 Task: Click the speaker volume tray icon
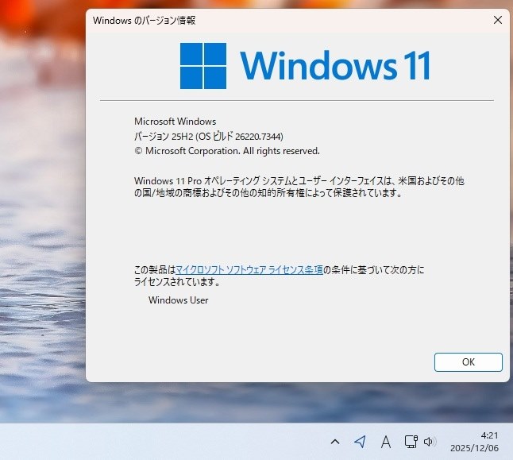(429, 442)
